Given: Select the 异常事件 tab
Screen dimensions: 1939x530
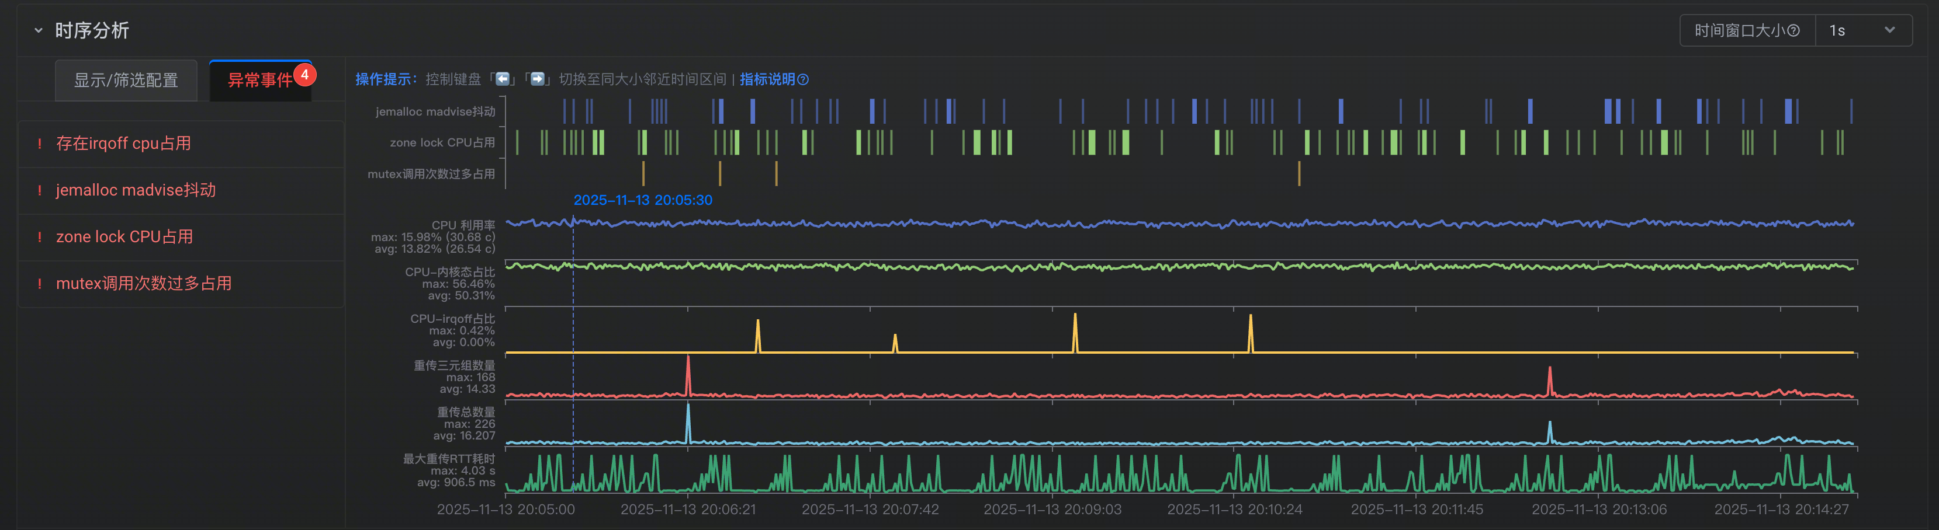Looking at the screenshot, I should click(259, 80).
